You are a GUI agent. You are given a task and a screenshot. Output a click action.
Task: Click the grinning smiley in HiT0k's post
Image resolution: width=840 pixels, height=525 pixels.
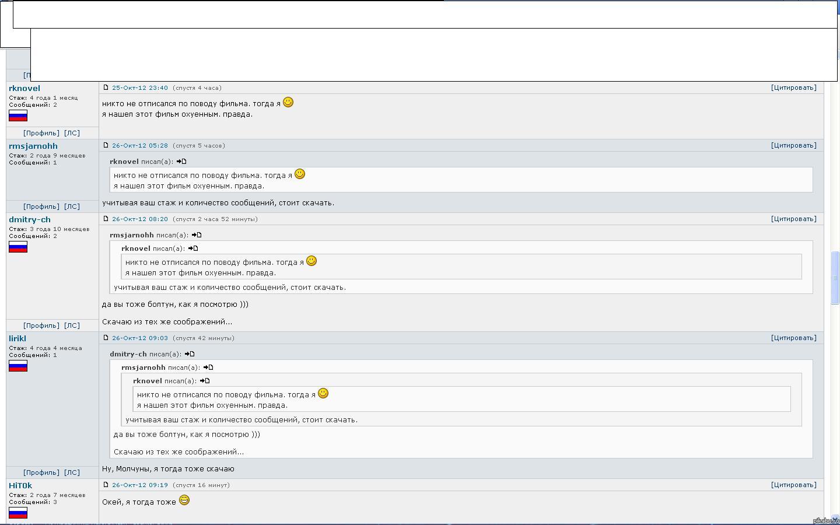tap(184, 501)
